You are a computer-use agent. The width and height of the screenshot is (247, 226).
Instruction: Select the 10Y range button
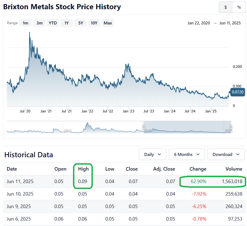coord(94,23)
